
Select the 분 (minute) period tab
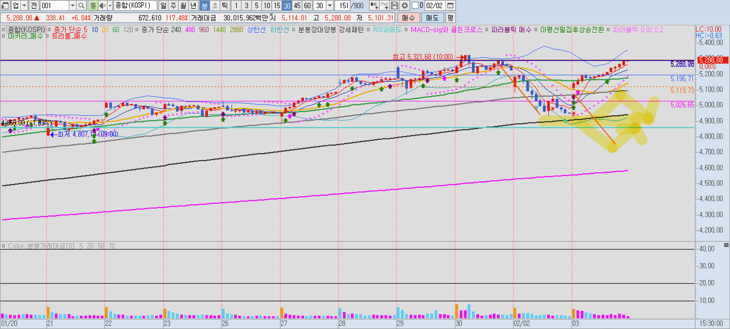(205, 5)
